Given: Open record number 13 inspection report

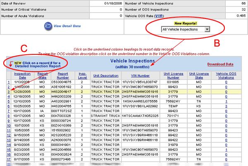Looking at the screenshot, I should pyautogui.click(x=9, y=140).
